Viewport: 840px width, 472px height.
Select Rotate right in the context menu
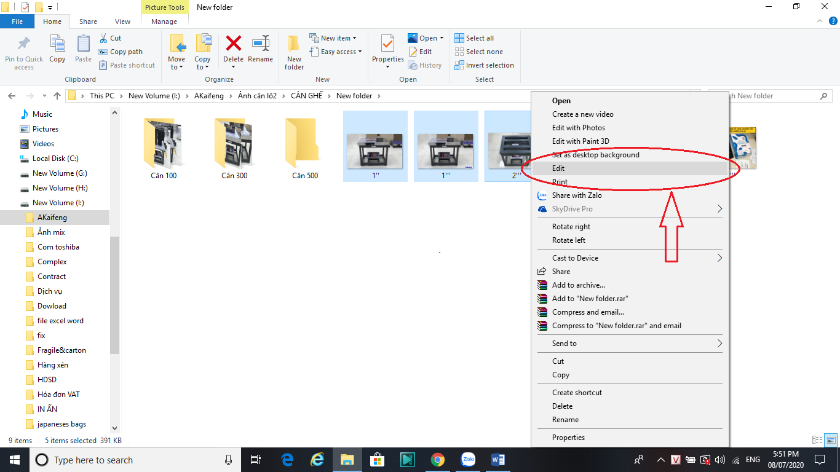tap(571, 227)
